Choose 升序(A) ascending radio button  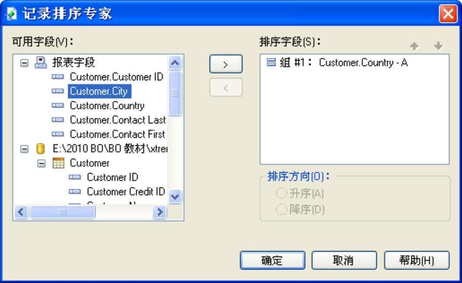pyautogui.click(x=281, y=193)
